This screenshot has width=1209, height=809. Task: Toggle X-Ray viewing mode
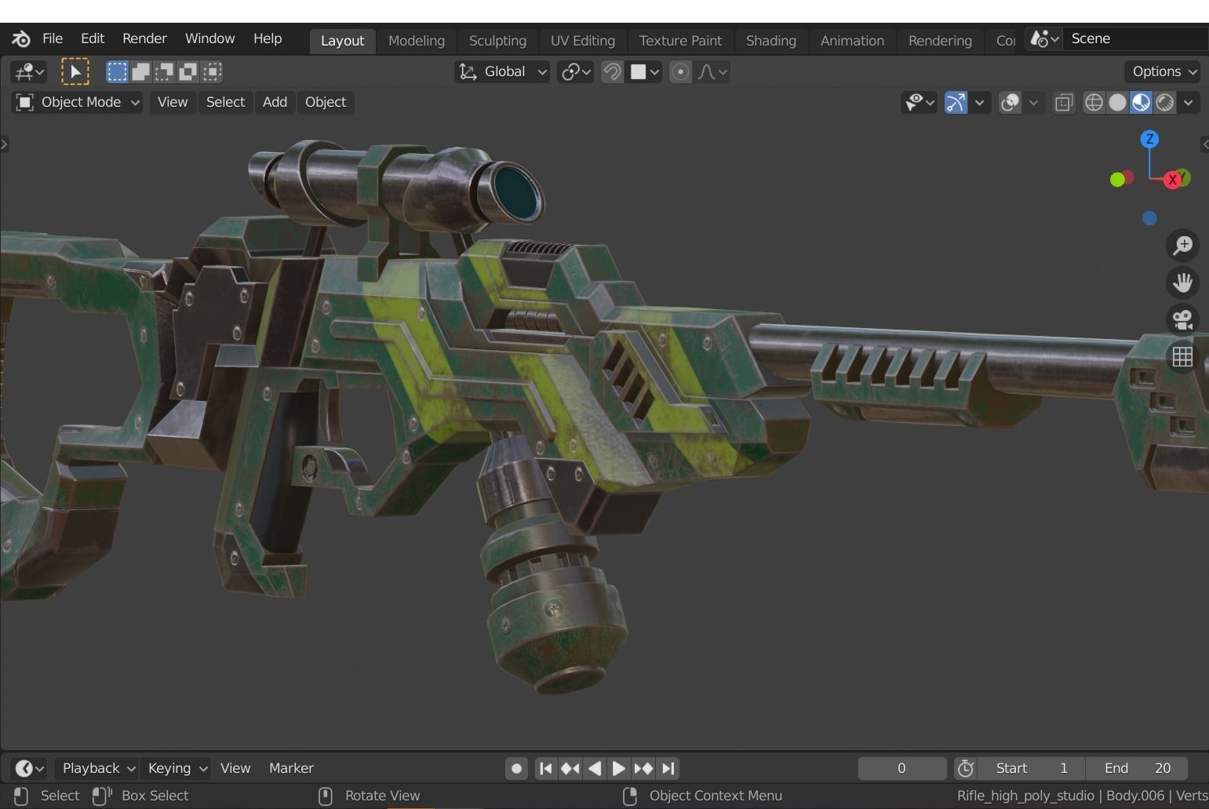coord(1063,102)
